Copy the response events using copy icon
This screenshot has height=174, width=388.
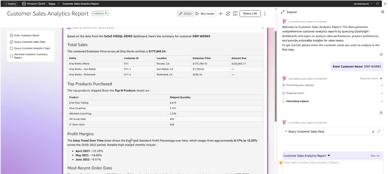381,113
